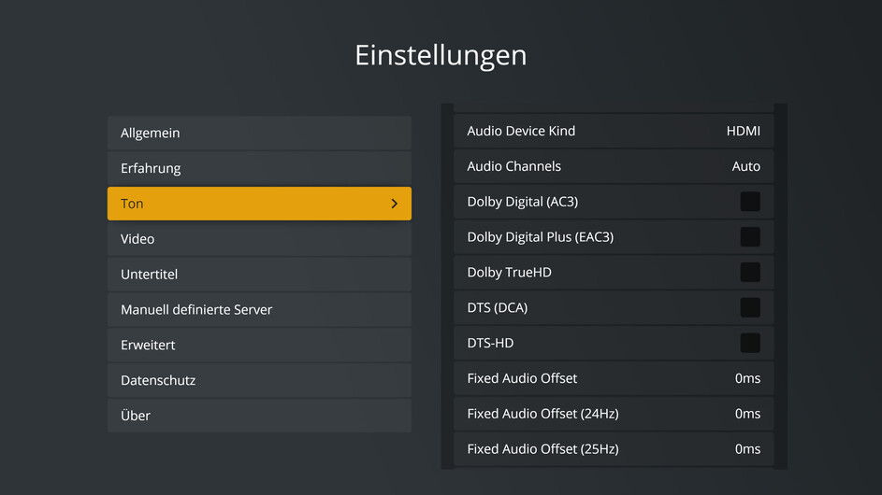Set the Fixed Audio Offset (24Hz) value

coord(747,414)
